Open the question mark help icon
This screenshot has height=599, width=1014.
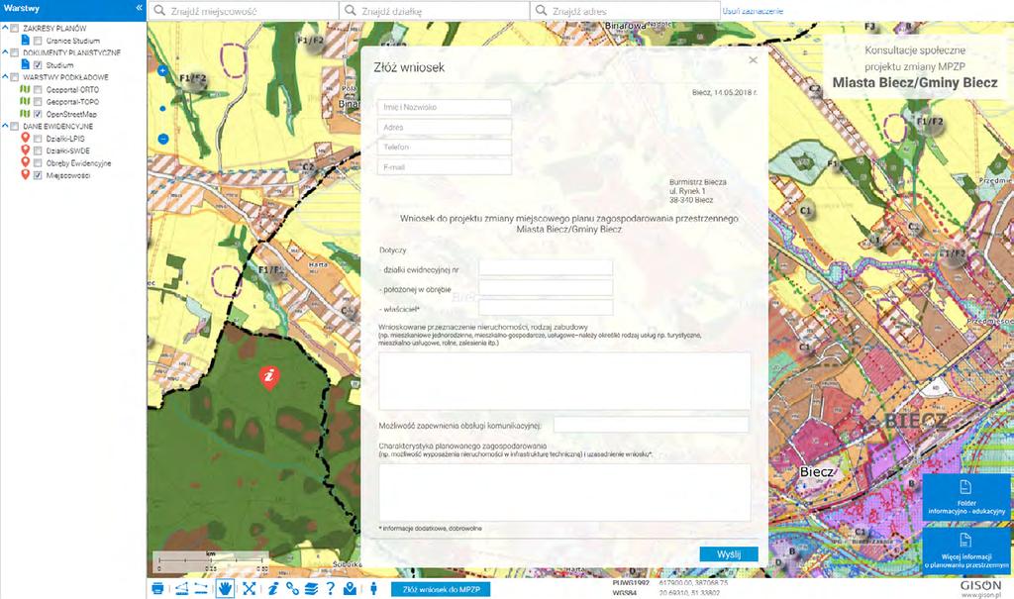click(x=331, y=588)
